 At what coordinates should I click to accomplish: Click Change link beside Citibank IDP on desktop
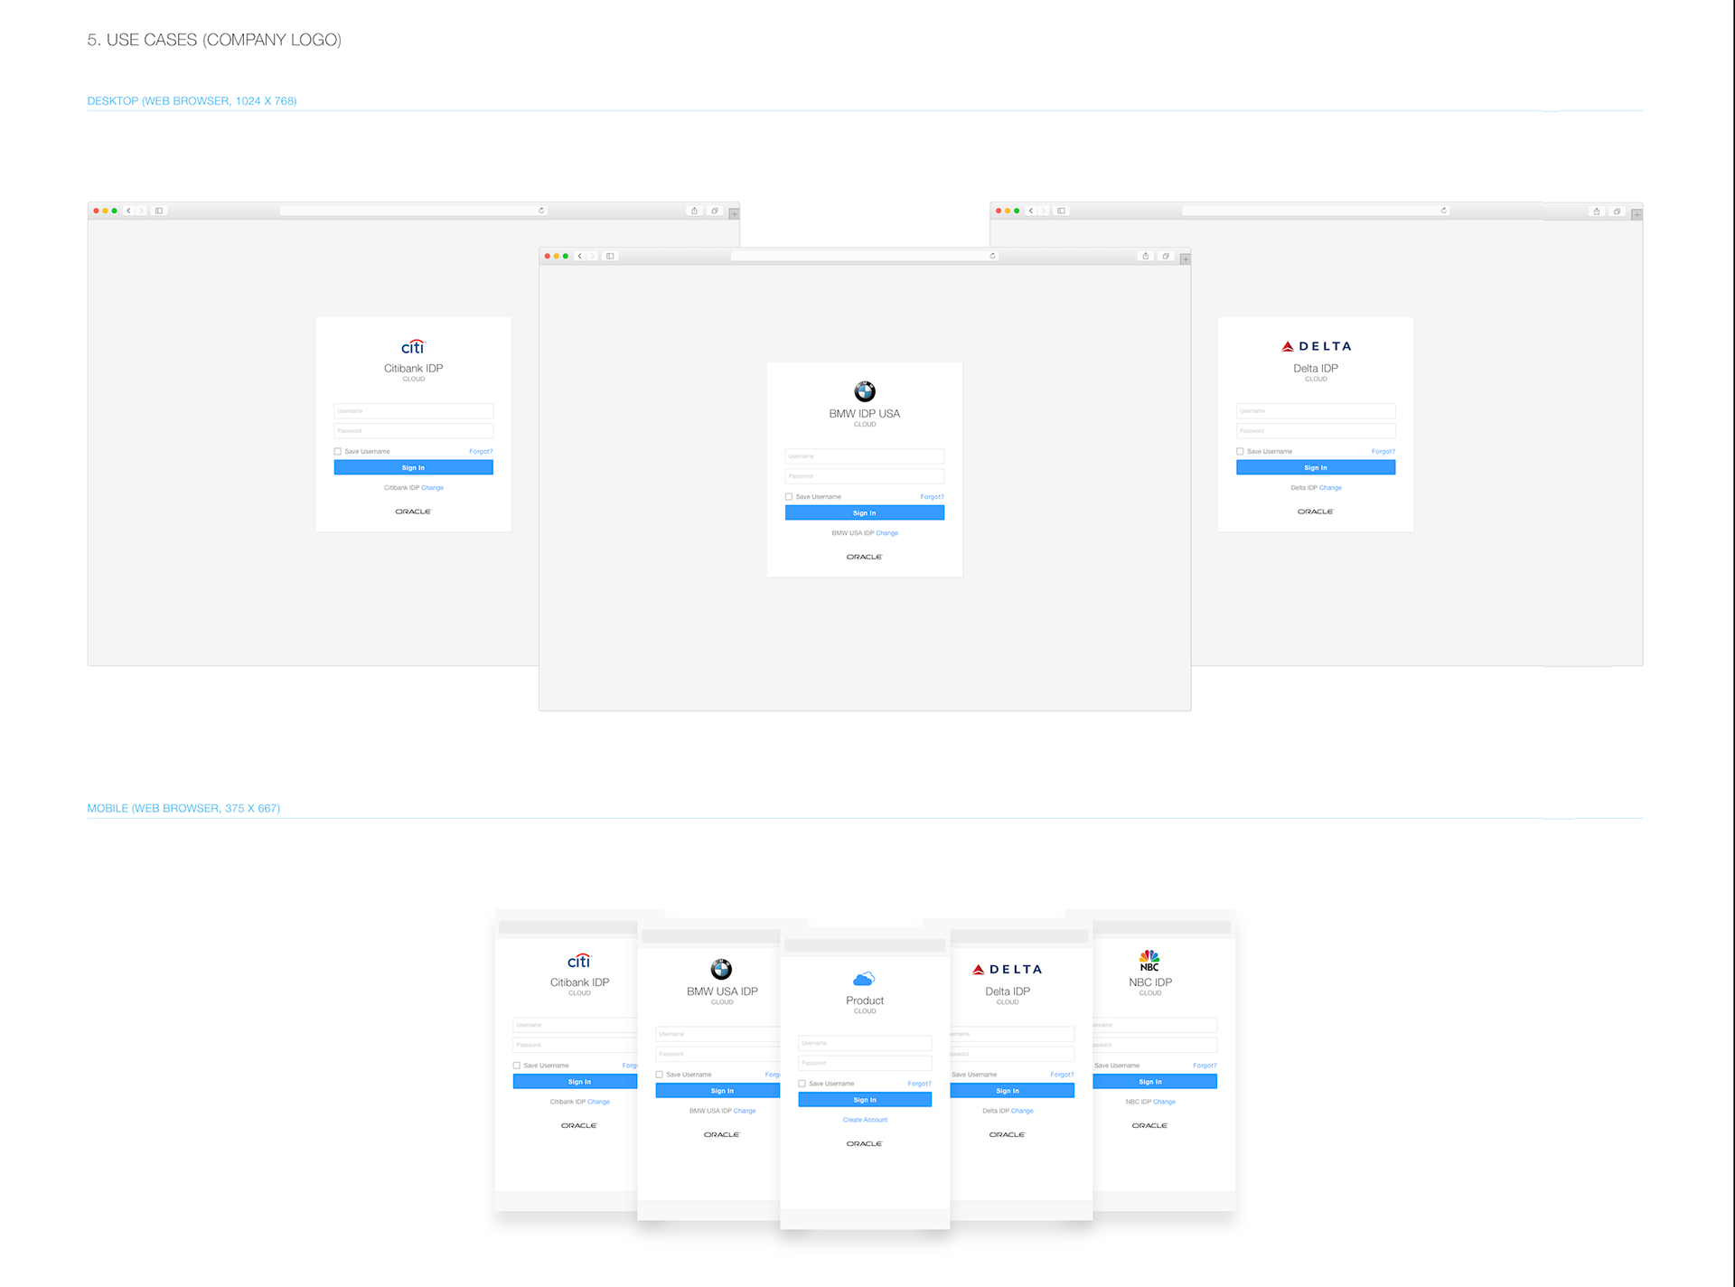pyautogui.click(x=432, y=487)
